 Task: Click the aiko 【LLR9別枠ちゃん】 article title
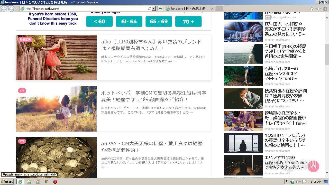coord(151,45)
